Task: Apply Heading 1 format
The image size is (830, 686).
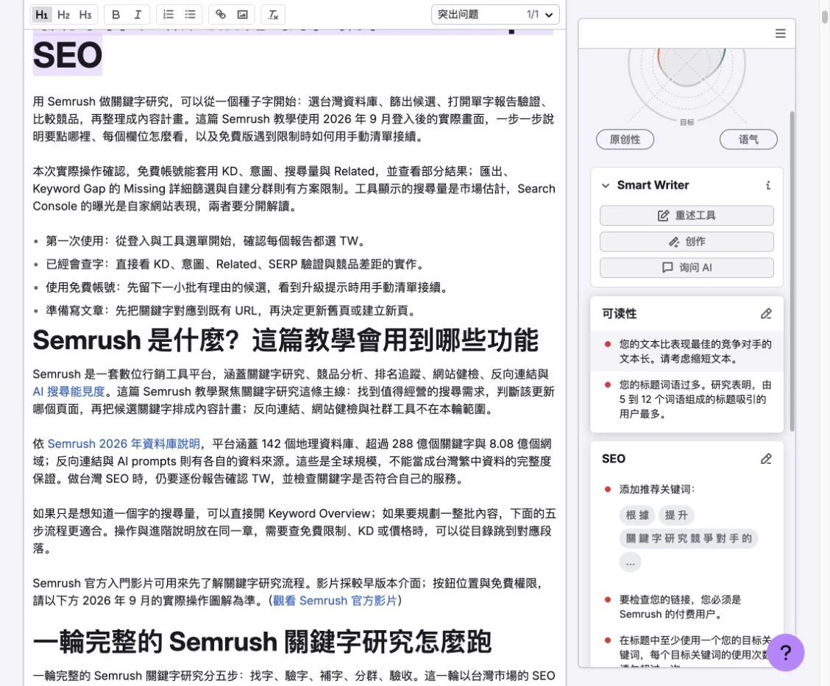Action: (41, 15)
